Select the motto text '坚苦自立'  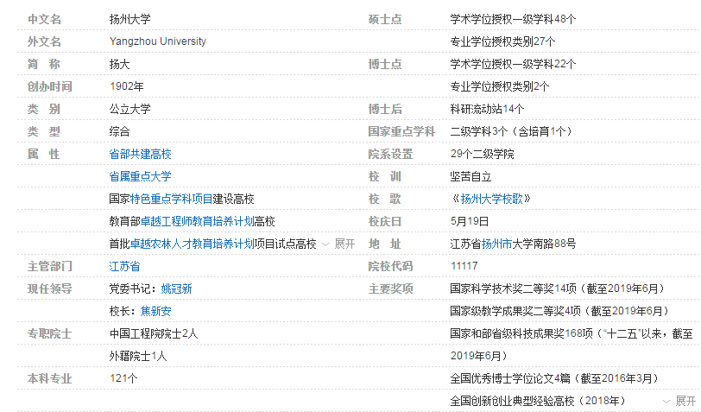coord(470,176)
